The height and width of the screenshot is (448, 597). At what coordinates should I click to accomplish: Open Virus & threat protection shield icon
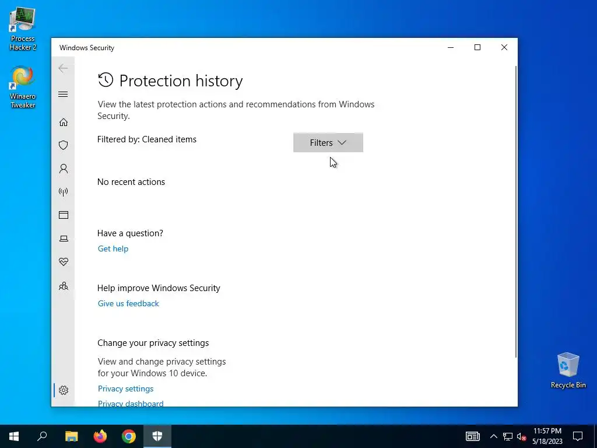coord(63,145)
